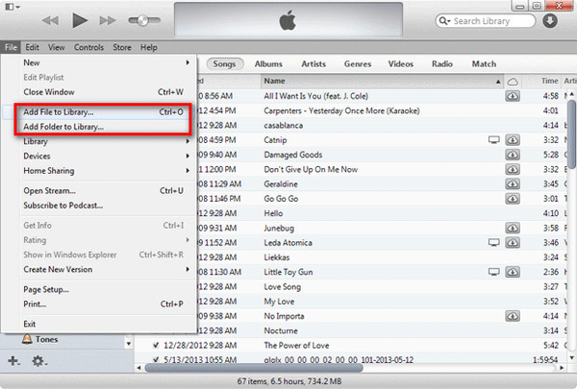This screenshot has height=389, width=577.
Task: Click the monitor icon in Catnip row
Action: click(494, 140)
